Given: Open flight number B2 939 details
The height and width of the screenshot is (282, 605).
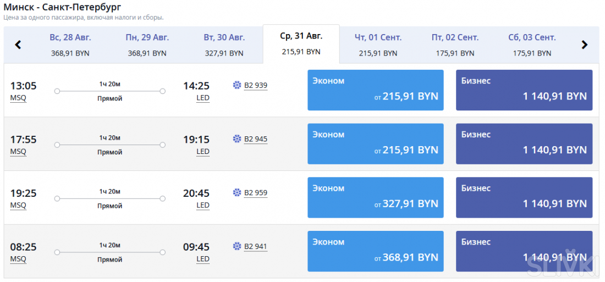Looking at the screenshot, I should tap(256, 85).
